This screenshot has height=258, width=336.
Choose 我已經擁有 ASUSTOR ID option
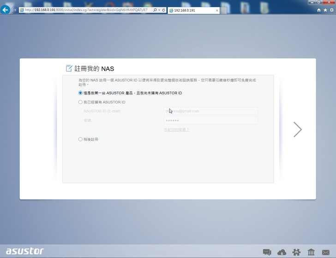click(x=81, y=102)
